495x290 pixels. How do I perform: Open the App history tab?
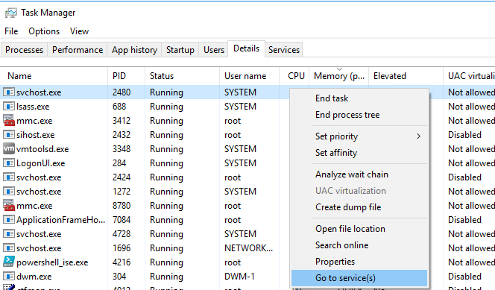click(x=134, y=50)
